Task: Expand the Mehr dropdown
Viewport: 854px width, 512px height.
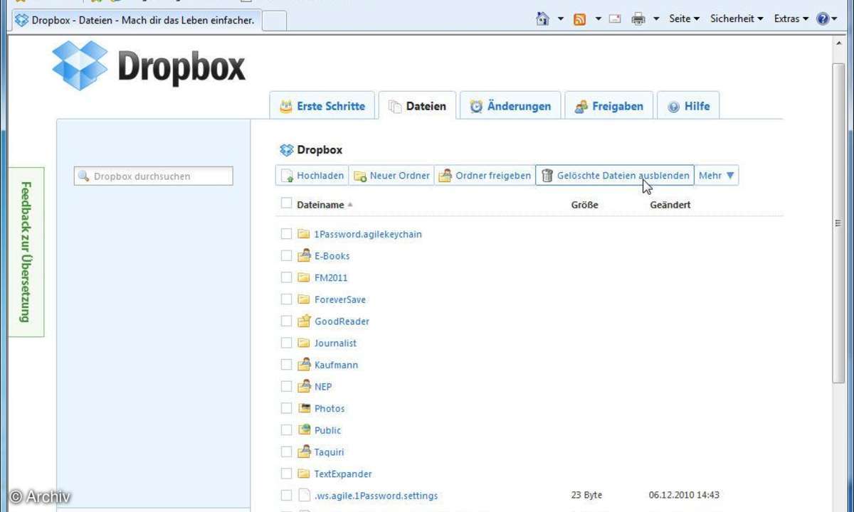Action: click(717, 176)
